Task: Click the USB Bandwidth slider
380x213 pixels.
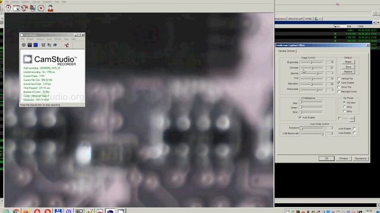Action: 312,134
